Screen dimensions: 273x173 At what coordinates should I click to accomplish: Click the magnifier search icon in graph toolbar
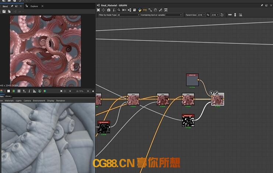pyautogui.click(x=119, y=10)
